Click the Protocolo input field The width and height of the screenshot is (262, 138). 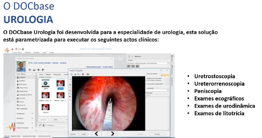pos(61,125)
